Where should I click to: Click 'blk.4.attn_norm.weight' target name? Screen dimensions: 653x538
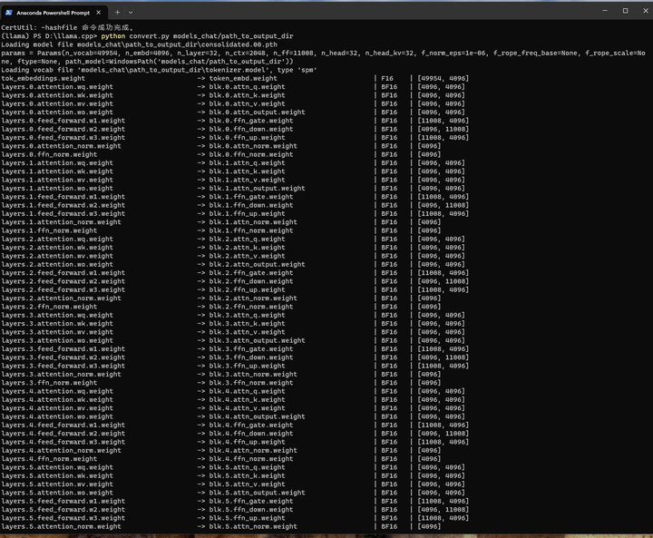pyautogui.click(x=253, y=451)
